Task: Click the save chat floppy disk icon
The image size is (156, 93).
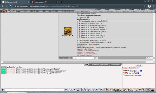Action: point(78,90)
